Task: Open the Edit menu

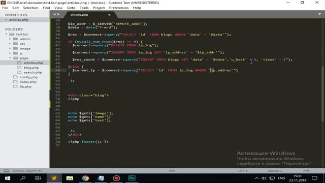Action: pos(15,8)
